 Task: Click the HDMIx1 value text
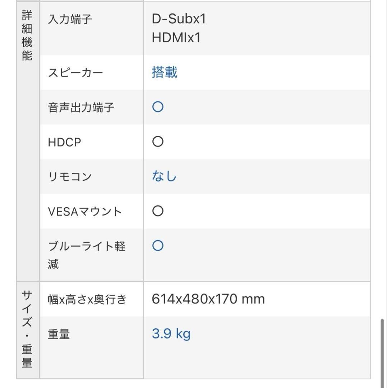coord(176,38)
